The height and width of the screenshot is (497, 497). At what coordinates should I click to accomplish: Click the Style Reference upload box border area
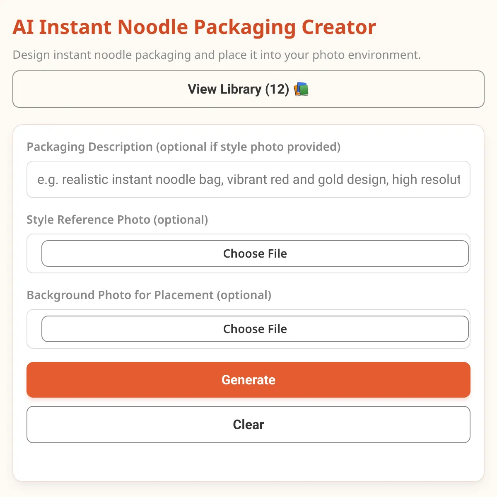click(x=34, y=253)
